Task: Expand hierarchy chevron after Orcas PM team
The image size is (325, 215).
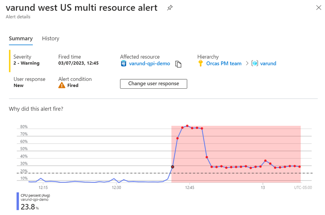Action: pos(247,64)
